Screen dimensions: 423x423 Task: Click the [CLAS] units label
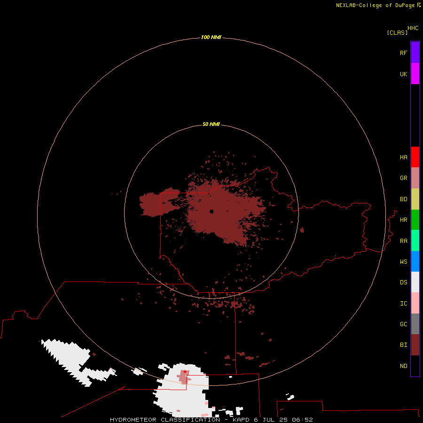click(x=397, y=32)
